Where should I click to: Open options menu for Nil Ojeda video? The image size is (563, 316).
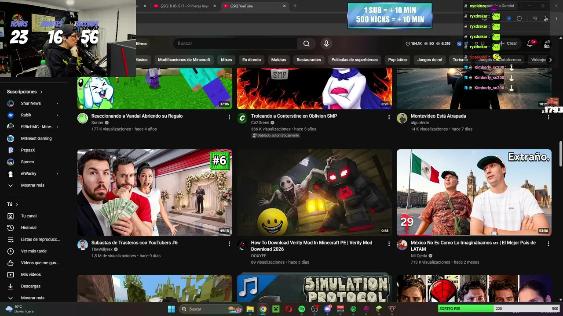pyautogui.click(x=548, y=244)
